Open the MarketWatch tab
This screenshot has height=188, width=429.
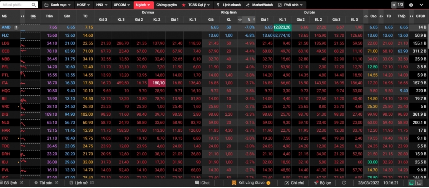(x=260, y=5)
